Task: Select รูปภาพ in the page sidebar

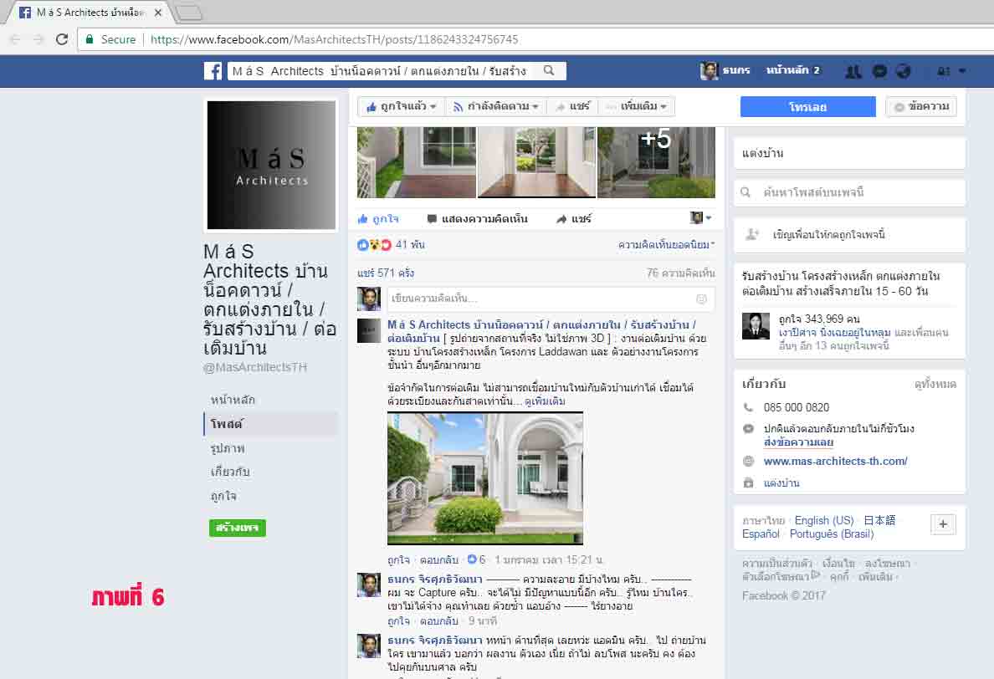Action: 228,448
